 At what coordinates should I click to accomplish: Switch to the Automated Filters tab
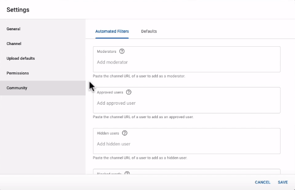[112, 31]
